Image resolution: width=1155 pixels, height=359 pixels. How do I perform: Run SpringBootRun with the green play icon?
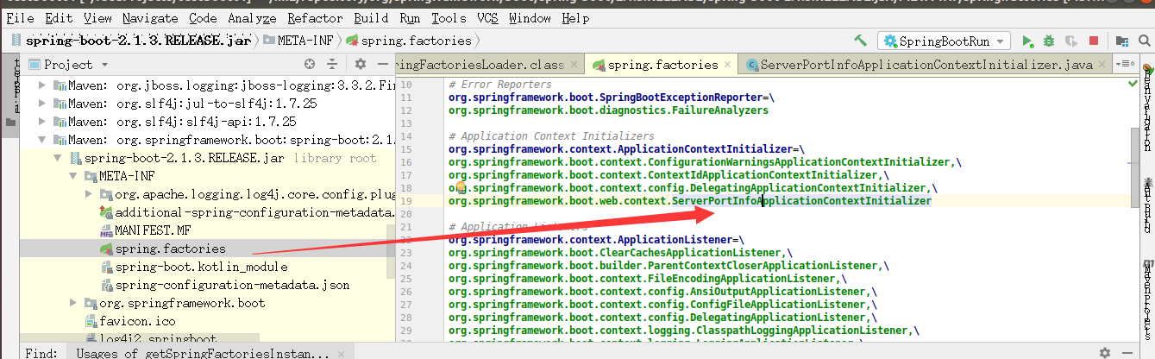pyautogui.click(x=1027, y=41)
